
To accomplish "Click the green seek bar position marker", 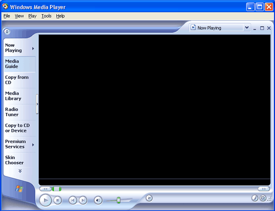I will (56, 189).
